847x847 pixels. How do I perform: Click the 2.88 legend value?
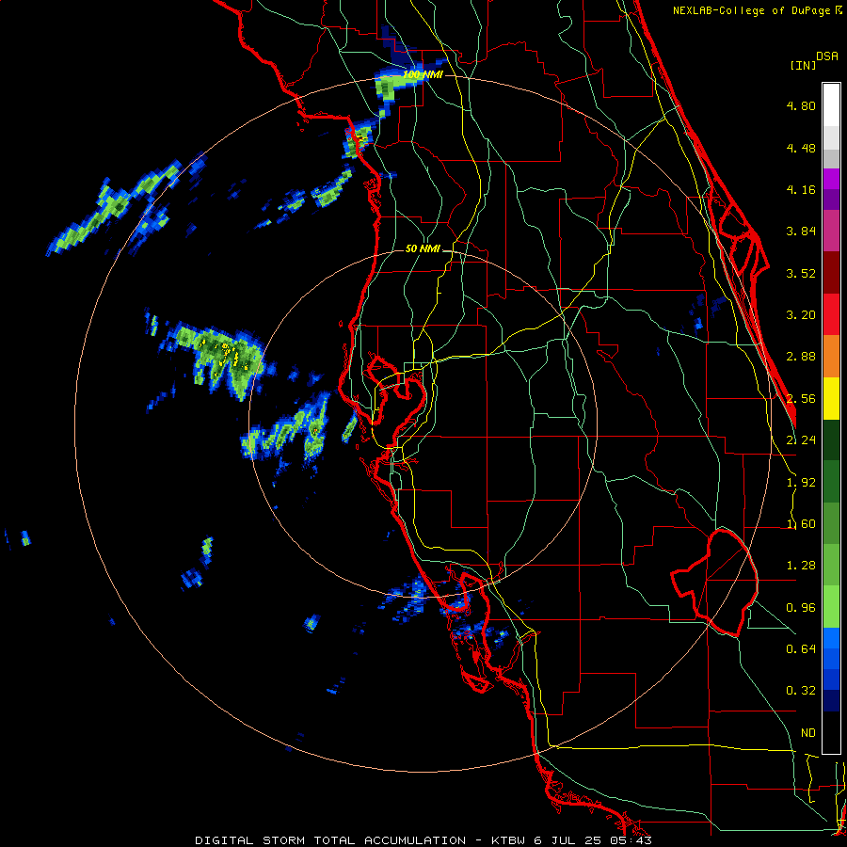(x=801, y=357)
